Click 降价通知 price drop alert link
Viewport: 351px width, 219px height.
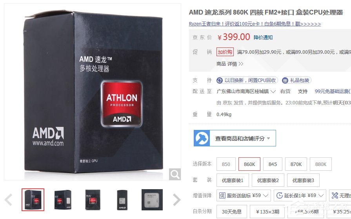click(x=263, y=37)
